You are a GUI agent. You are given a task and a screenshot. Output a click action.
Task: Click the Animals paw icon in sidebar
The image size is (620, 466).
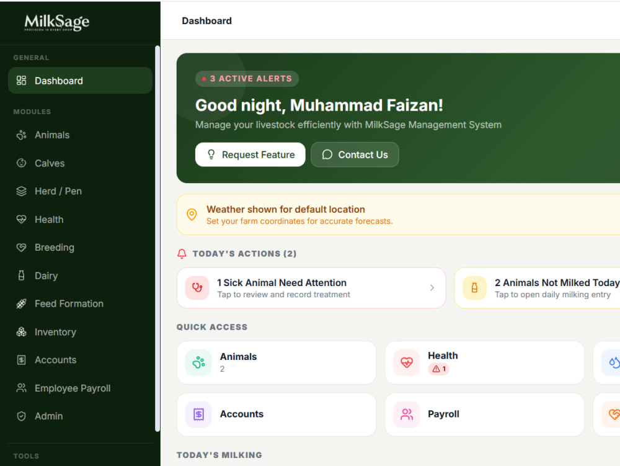coord(21,135)
